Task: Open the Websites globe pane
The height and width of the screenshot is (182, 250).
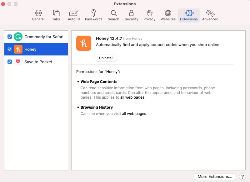Action: [168, 15]
